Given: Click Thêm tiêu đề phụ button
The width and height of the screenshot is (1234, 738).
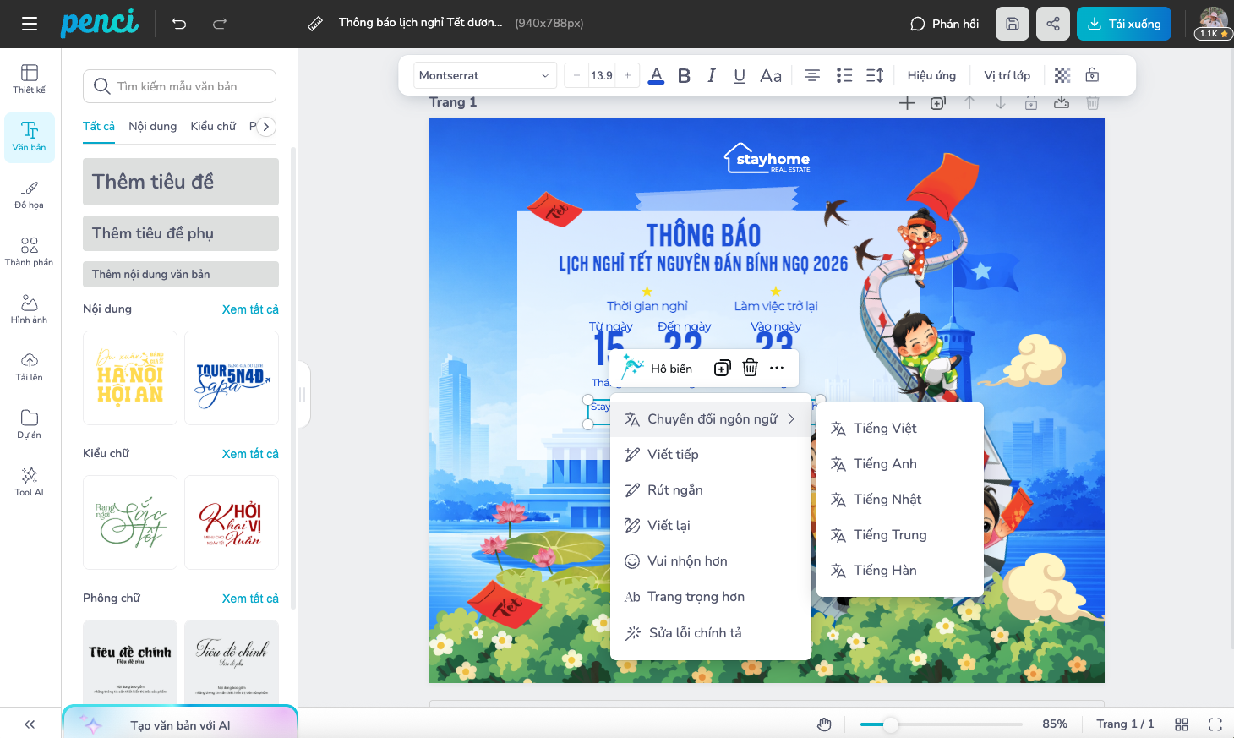Looking at the screenshot, I should click(x=180, y=233).
